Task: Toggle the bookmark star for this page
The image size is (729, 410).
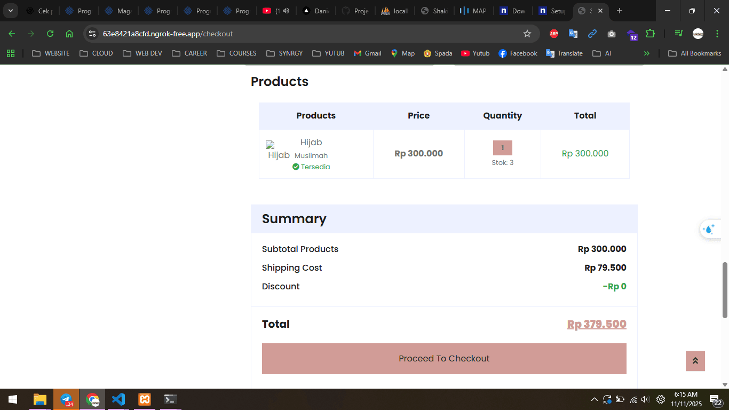Action: [x=527, y=33]
